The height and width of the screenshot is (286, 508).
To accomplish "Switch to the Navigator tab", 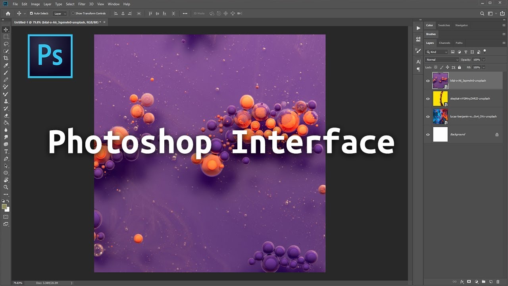I will [462, 25].
